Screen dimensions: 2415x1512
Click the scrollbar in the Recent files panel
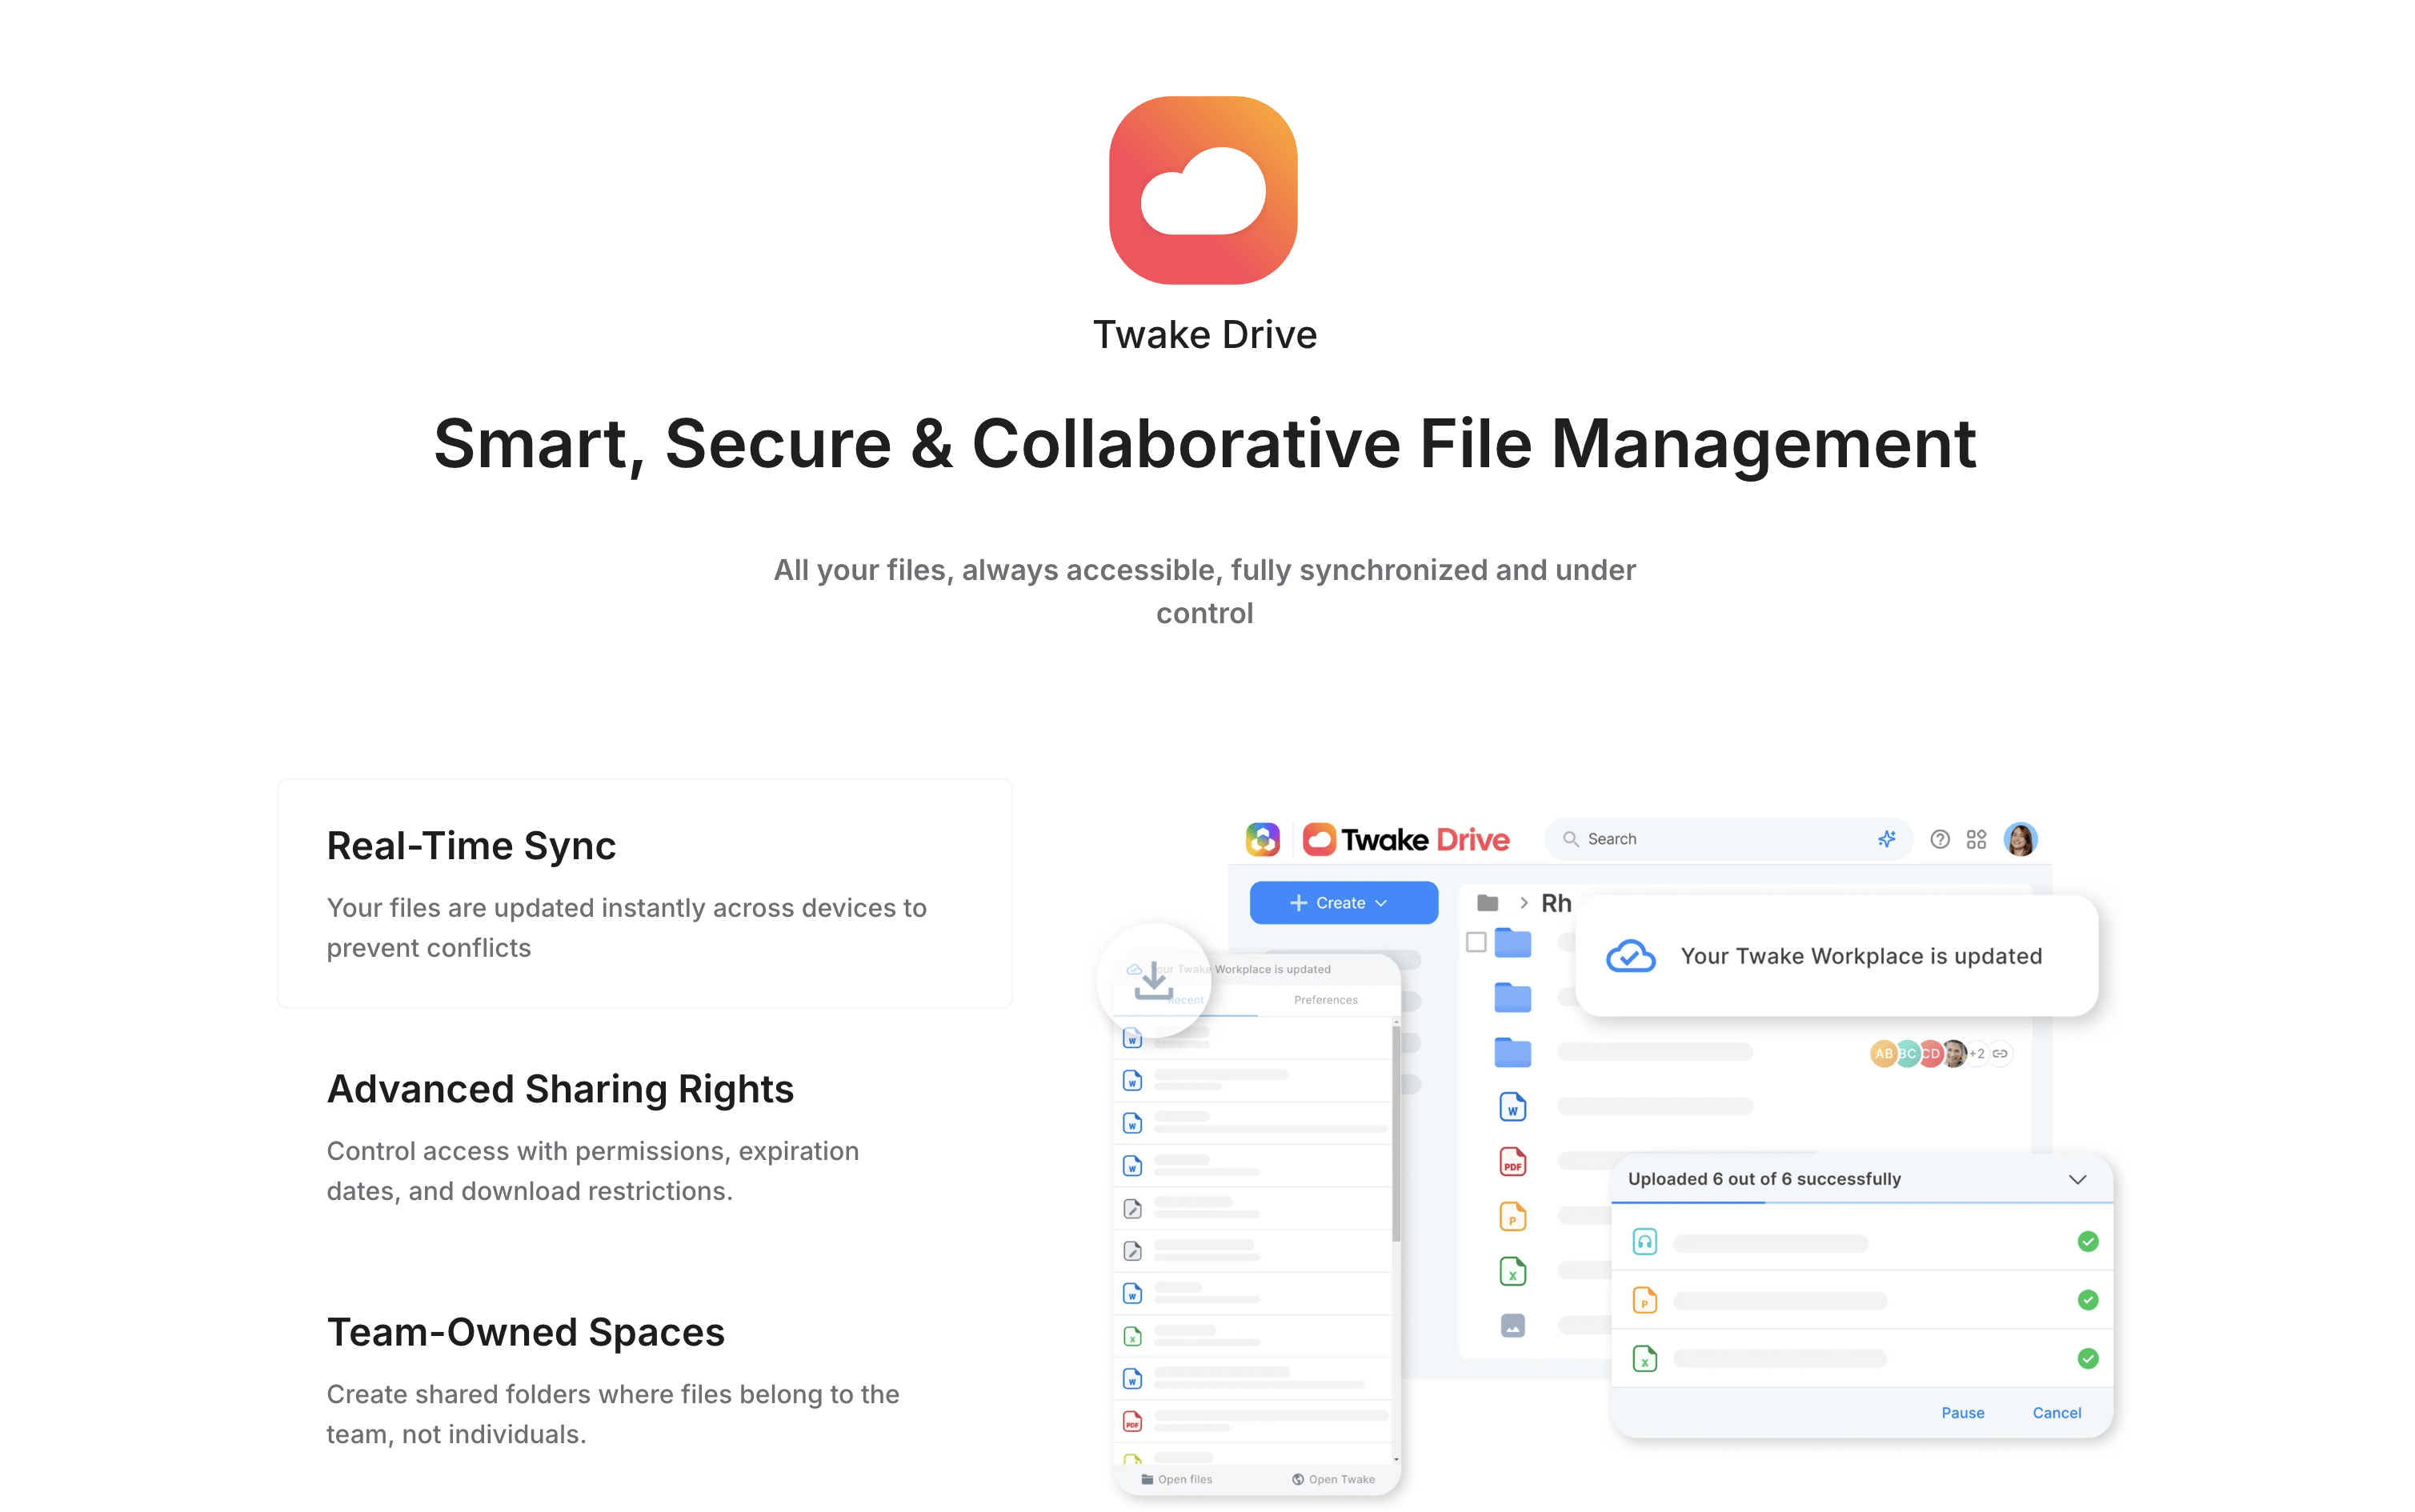click(x=1395, y=1135)
